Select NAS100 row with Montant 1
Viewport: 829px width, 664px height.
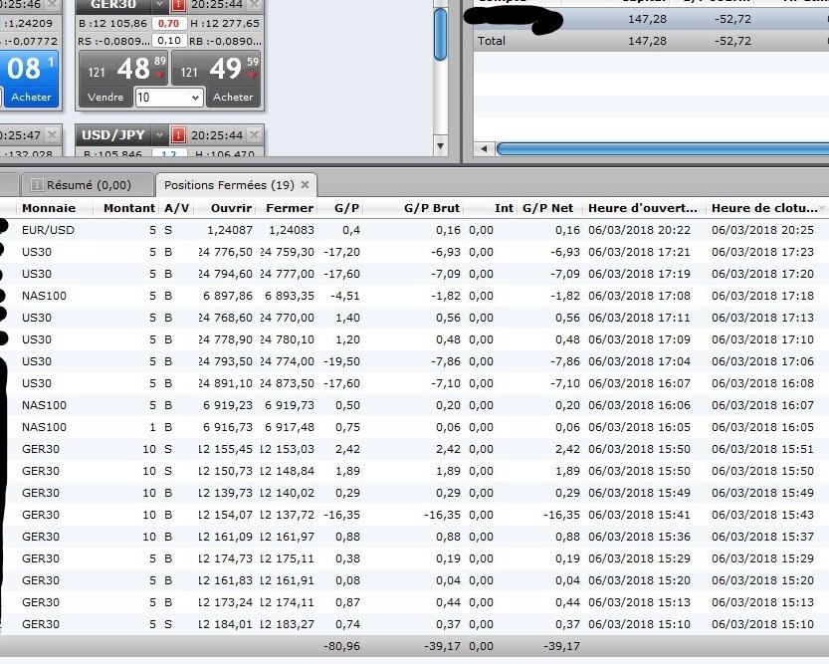click(x=414, y=427)
